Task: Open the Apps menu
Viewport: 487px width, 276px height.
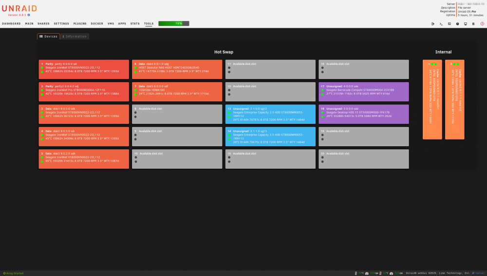Action: tap(122, 23)
